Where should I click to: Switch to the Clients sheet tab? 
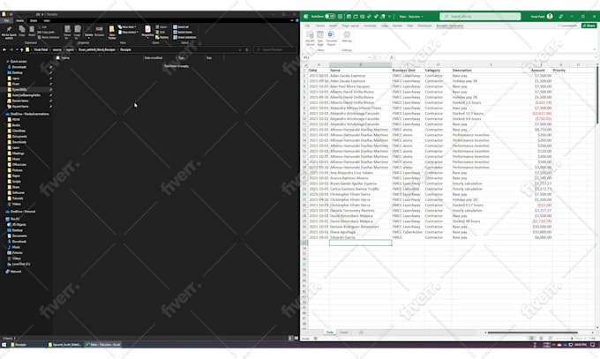coord(343,333)
